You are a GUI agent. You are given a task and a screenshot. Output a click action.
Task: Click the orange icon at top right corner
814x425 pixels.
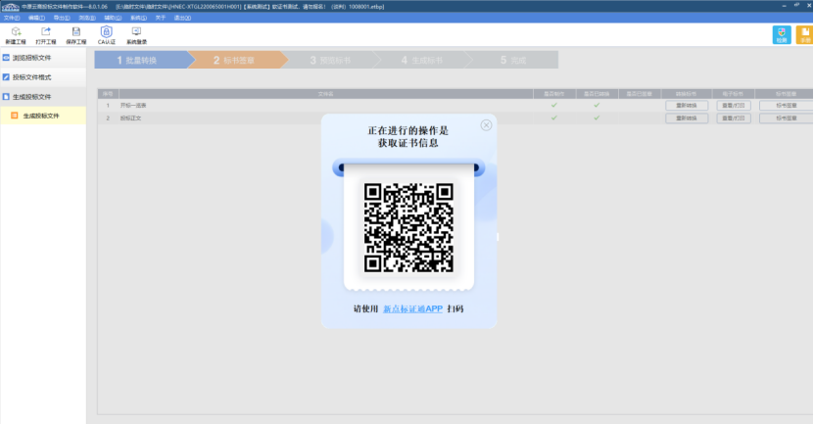[804, 35]
